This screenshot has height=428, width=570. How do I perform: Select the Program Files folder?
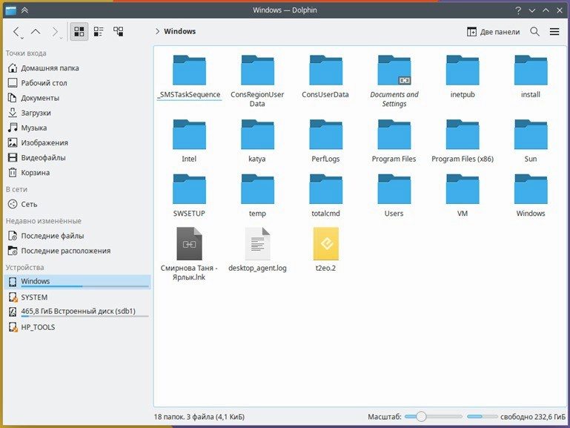tap(394, 141)
